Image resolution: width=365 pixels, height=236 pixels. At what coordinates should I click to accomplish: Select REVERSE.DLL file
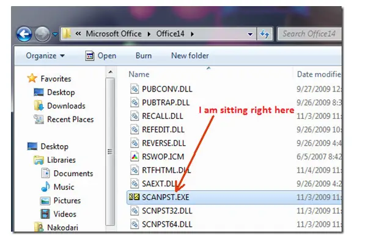click(x=164, y=143)
